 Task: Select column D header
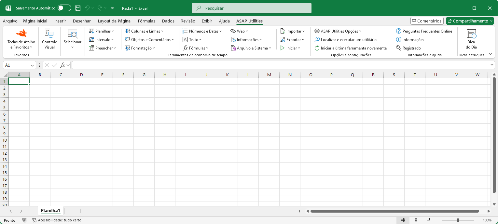(81, 75)
